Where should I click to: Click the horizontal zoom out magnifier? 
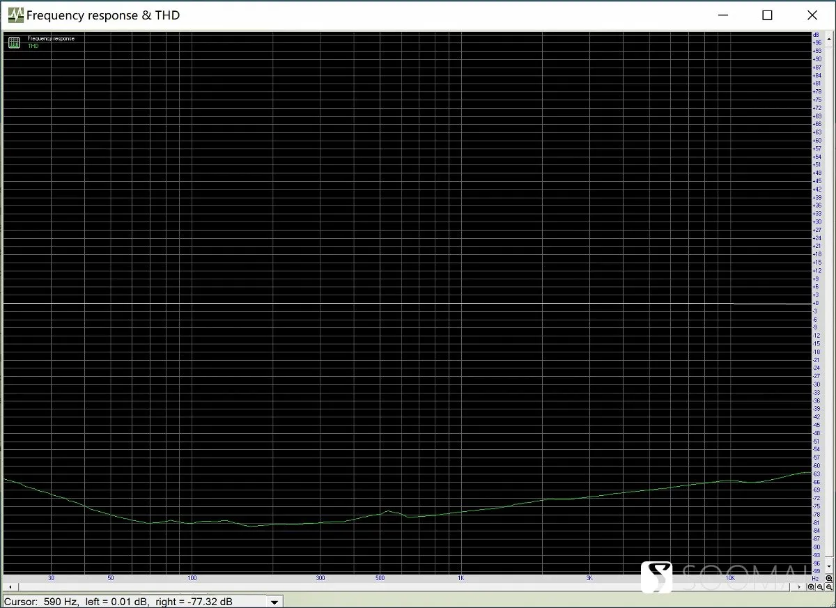pyautogui.click(x=820, y=587)
